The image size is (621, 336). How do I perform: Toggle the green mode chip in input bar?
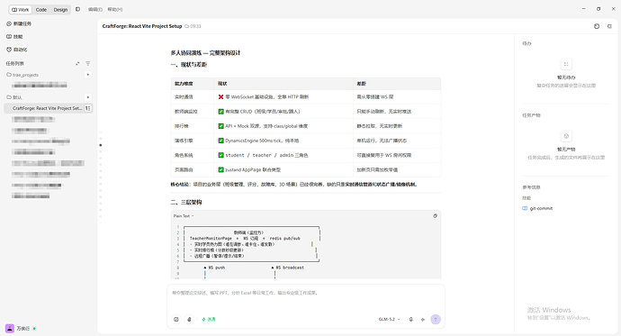(x=209, y=320)
